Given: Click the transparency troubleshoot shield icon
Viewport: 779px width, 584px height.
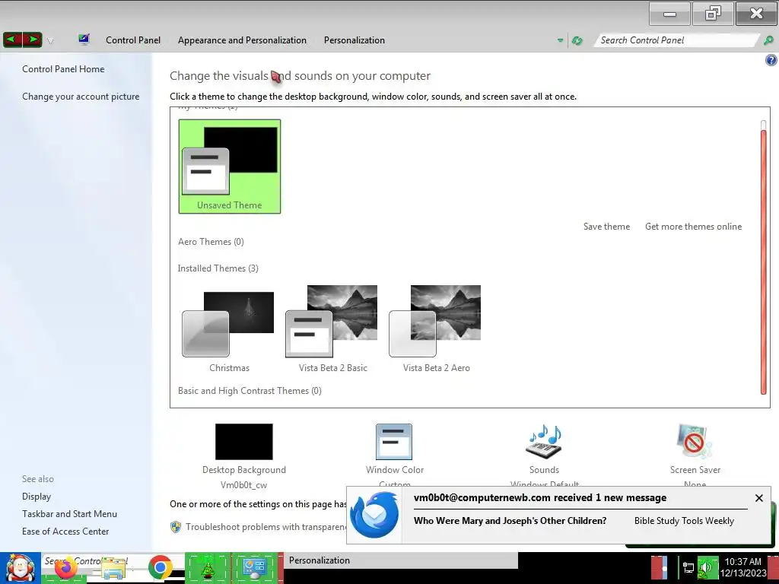Looking at the screenshot, I should pos(176,527).
